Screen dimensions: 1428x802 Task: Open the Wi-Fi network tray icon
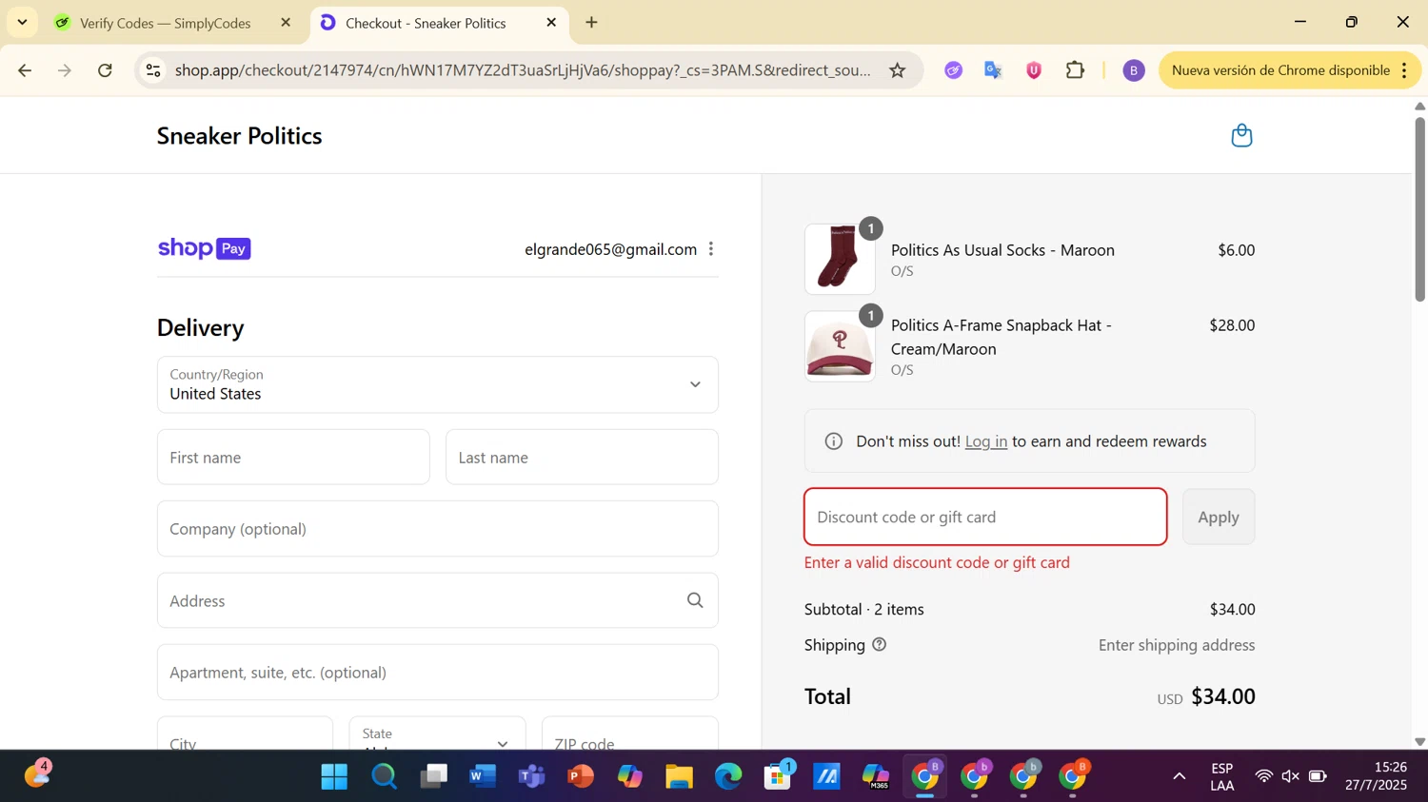coord(1263,777)
